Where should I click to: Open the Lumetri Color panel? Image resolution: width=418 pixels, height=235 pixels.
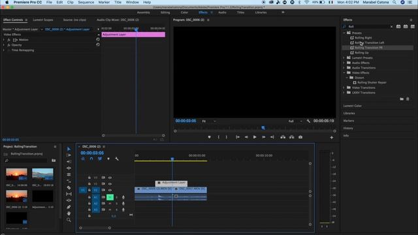352,106
